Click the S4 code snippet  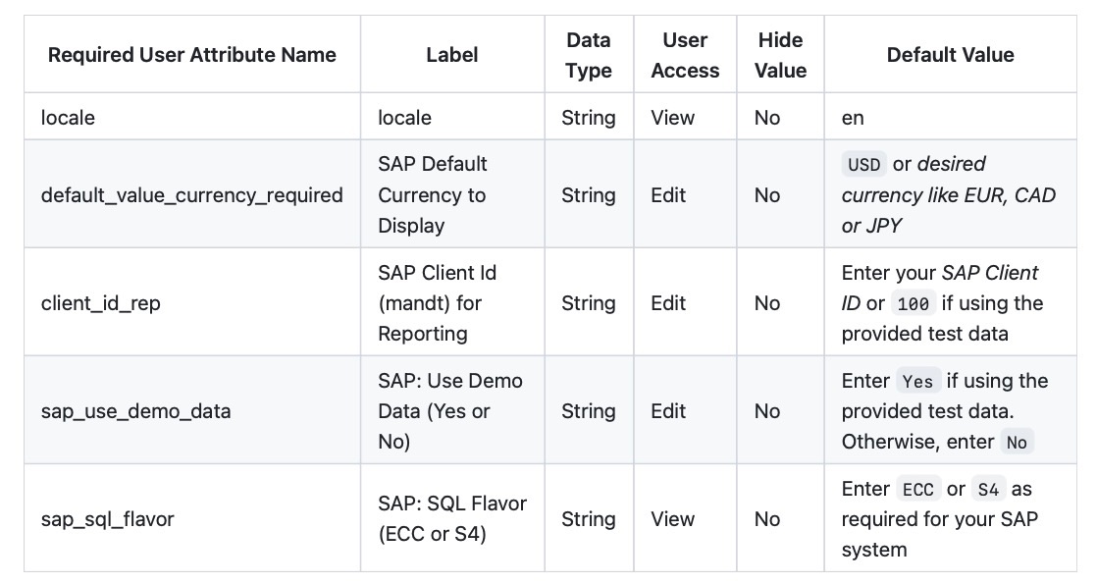(x=988, y=490)
